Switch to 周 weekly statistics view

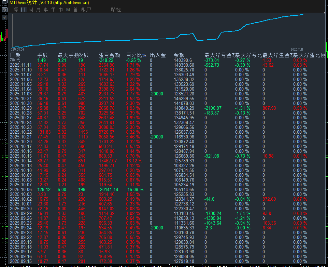click(x=31, y=10)
